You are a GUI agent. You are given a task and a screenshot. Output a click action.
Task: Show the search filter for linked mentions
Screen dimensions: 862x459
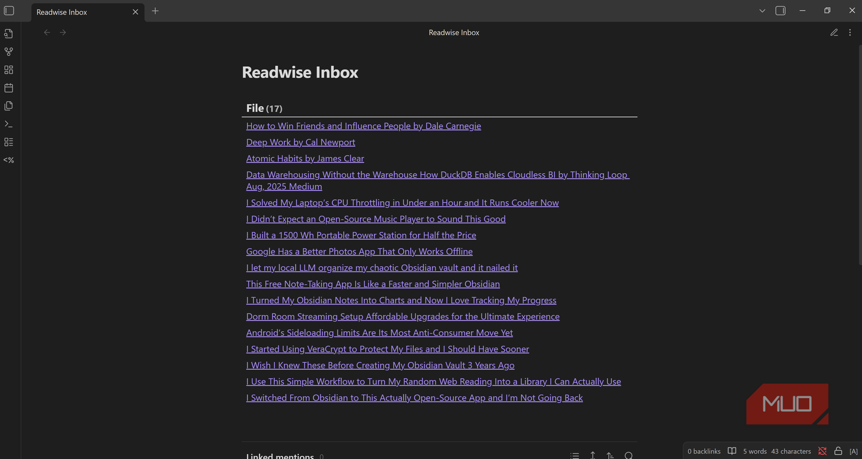point(628,455)
